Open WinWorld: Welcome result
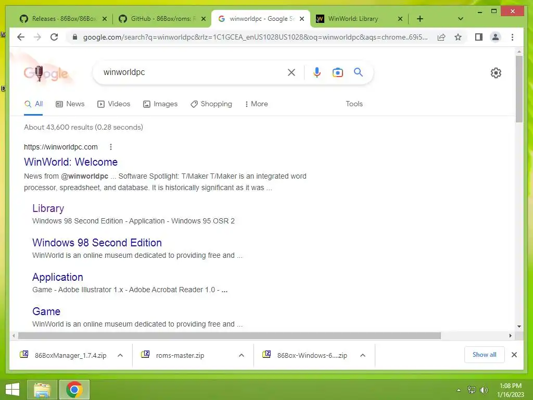Viewport: 533px width, 400px height. pos(71,162)
